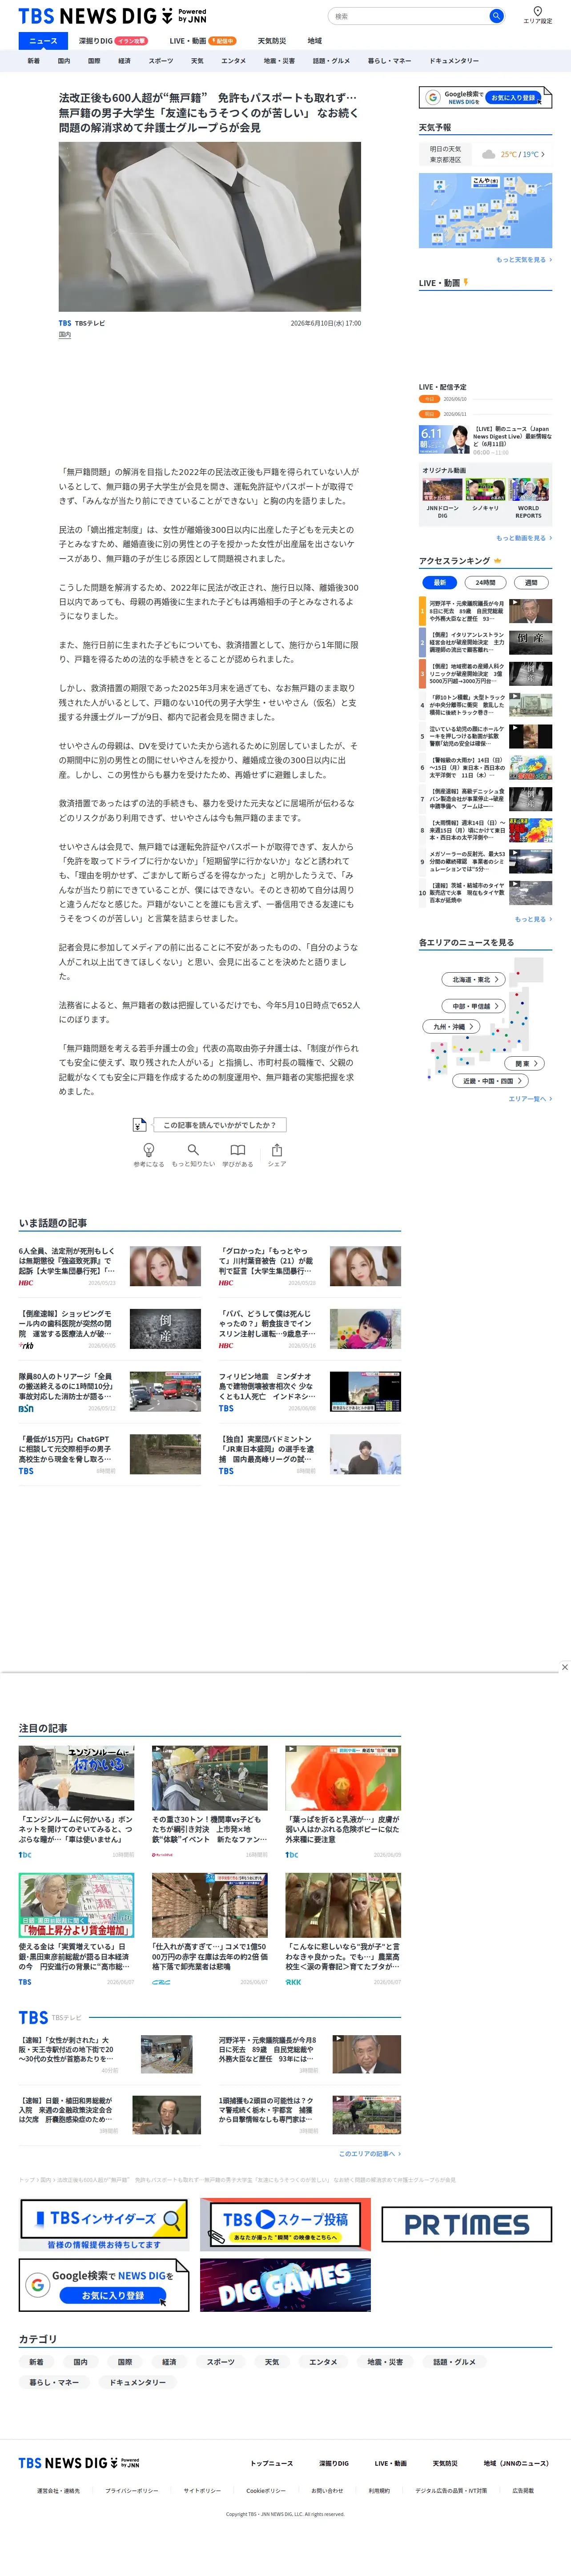Click the TBS logo under the article image
Screen dimensions: 571x2576
click(65, 323)
